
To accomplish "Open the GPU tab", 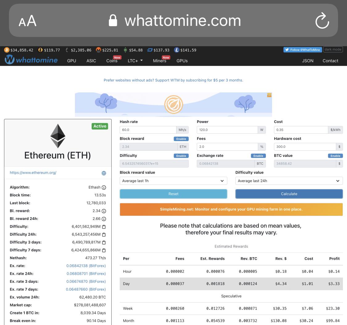I will [72, 61].
